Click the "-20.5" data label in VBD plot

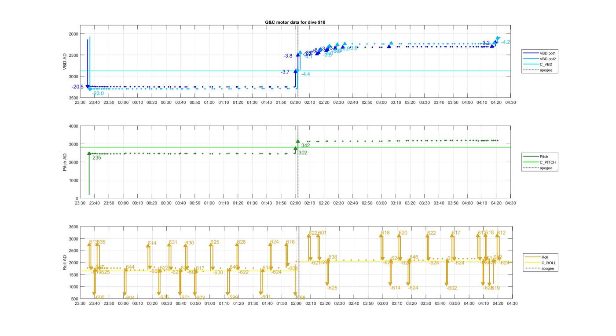[77, 87]
